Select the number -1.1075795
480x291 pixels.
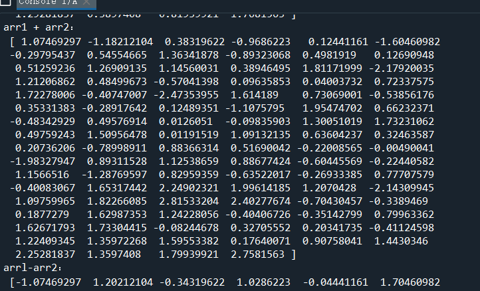pyautogui.click(x=255, y=108)
